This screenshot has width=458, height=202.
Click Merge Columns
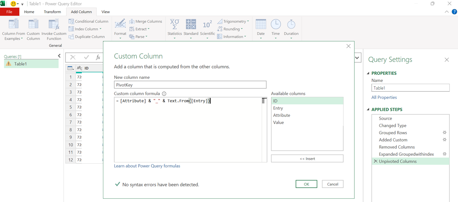click(146, 21)
